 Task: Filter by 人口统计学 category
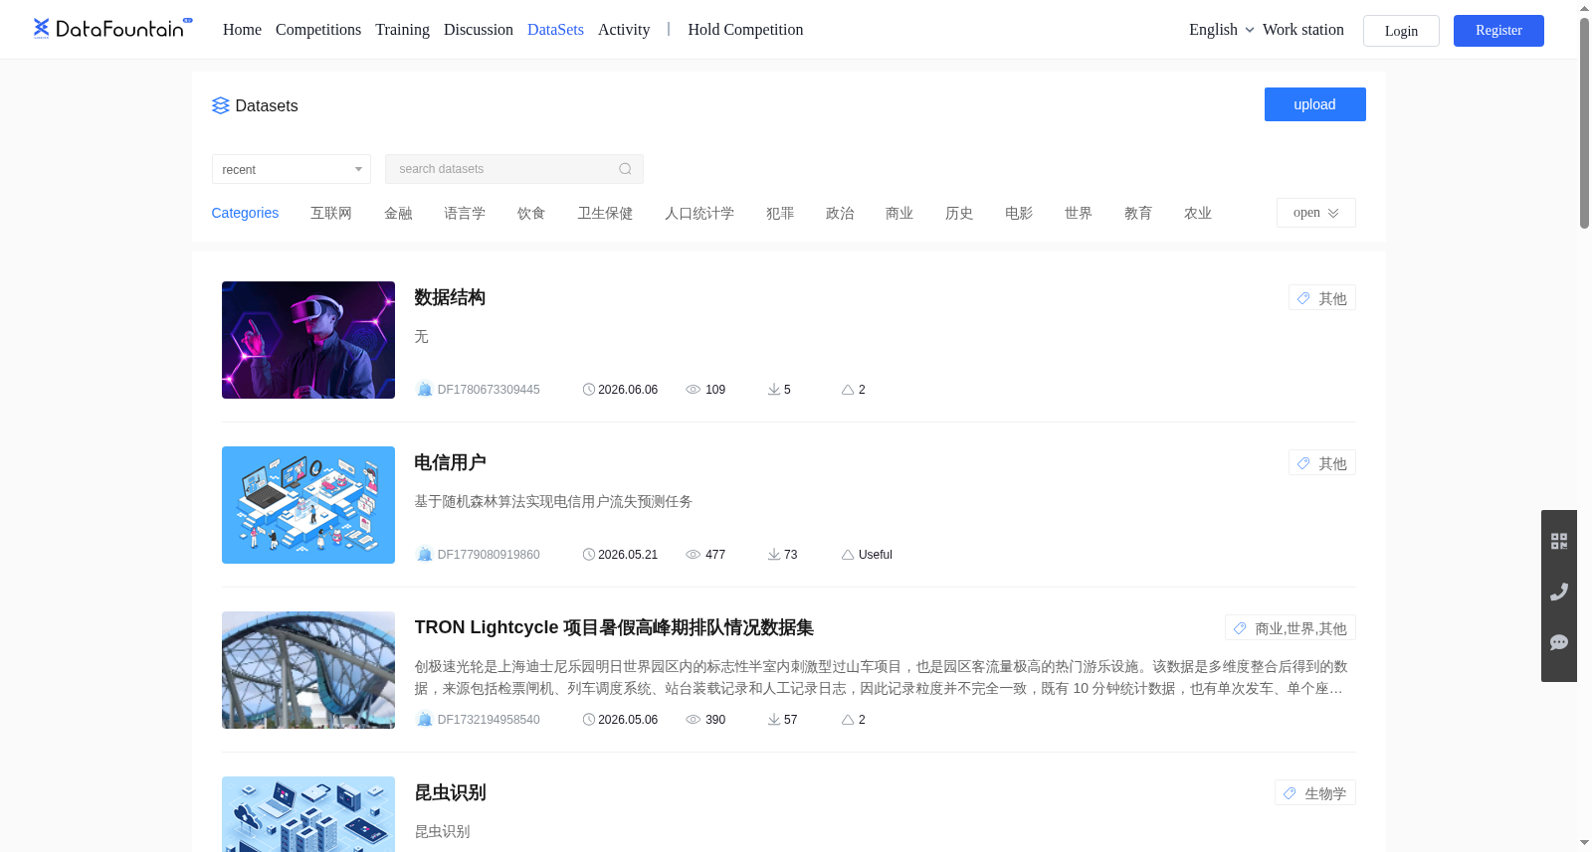699,213
